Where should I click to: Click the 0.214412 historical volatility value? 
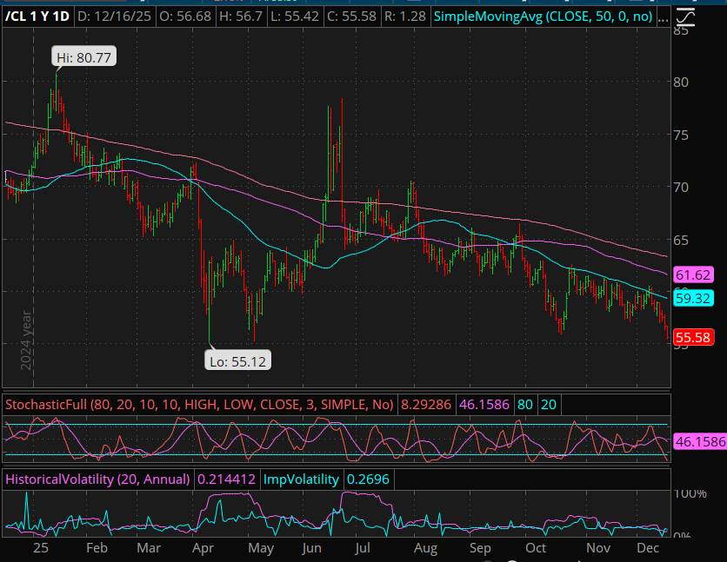click(x=226, y=479)
